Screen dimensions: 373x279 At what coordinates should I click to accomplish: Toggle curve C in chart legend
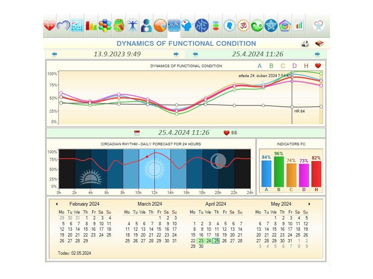point(283,66)
